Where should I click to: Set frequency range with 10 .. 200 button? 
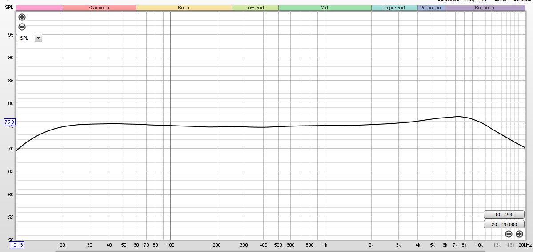click(504, 215)
